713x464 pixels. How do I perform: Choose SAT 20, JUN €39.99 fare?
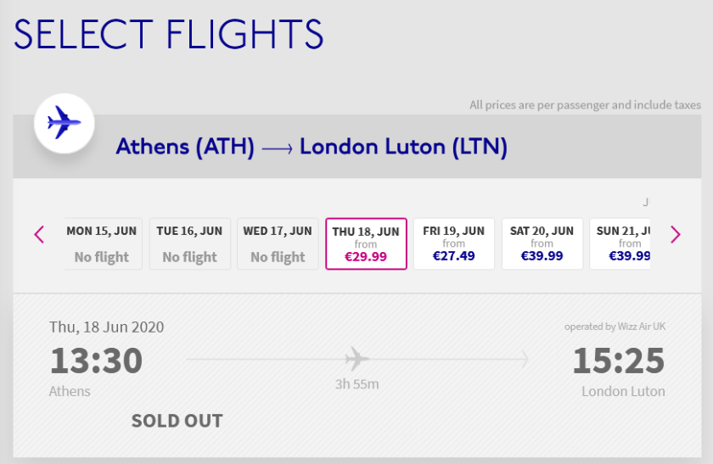coord(542,243)
